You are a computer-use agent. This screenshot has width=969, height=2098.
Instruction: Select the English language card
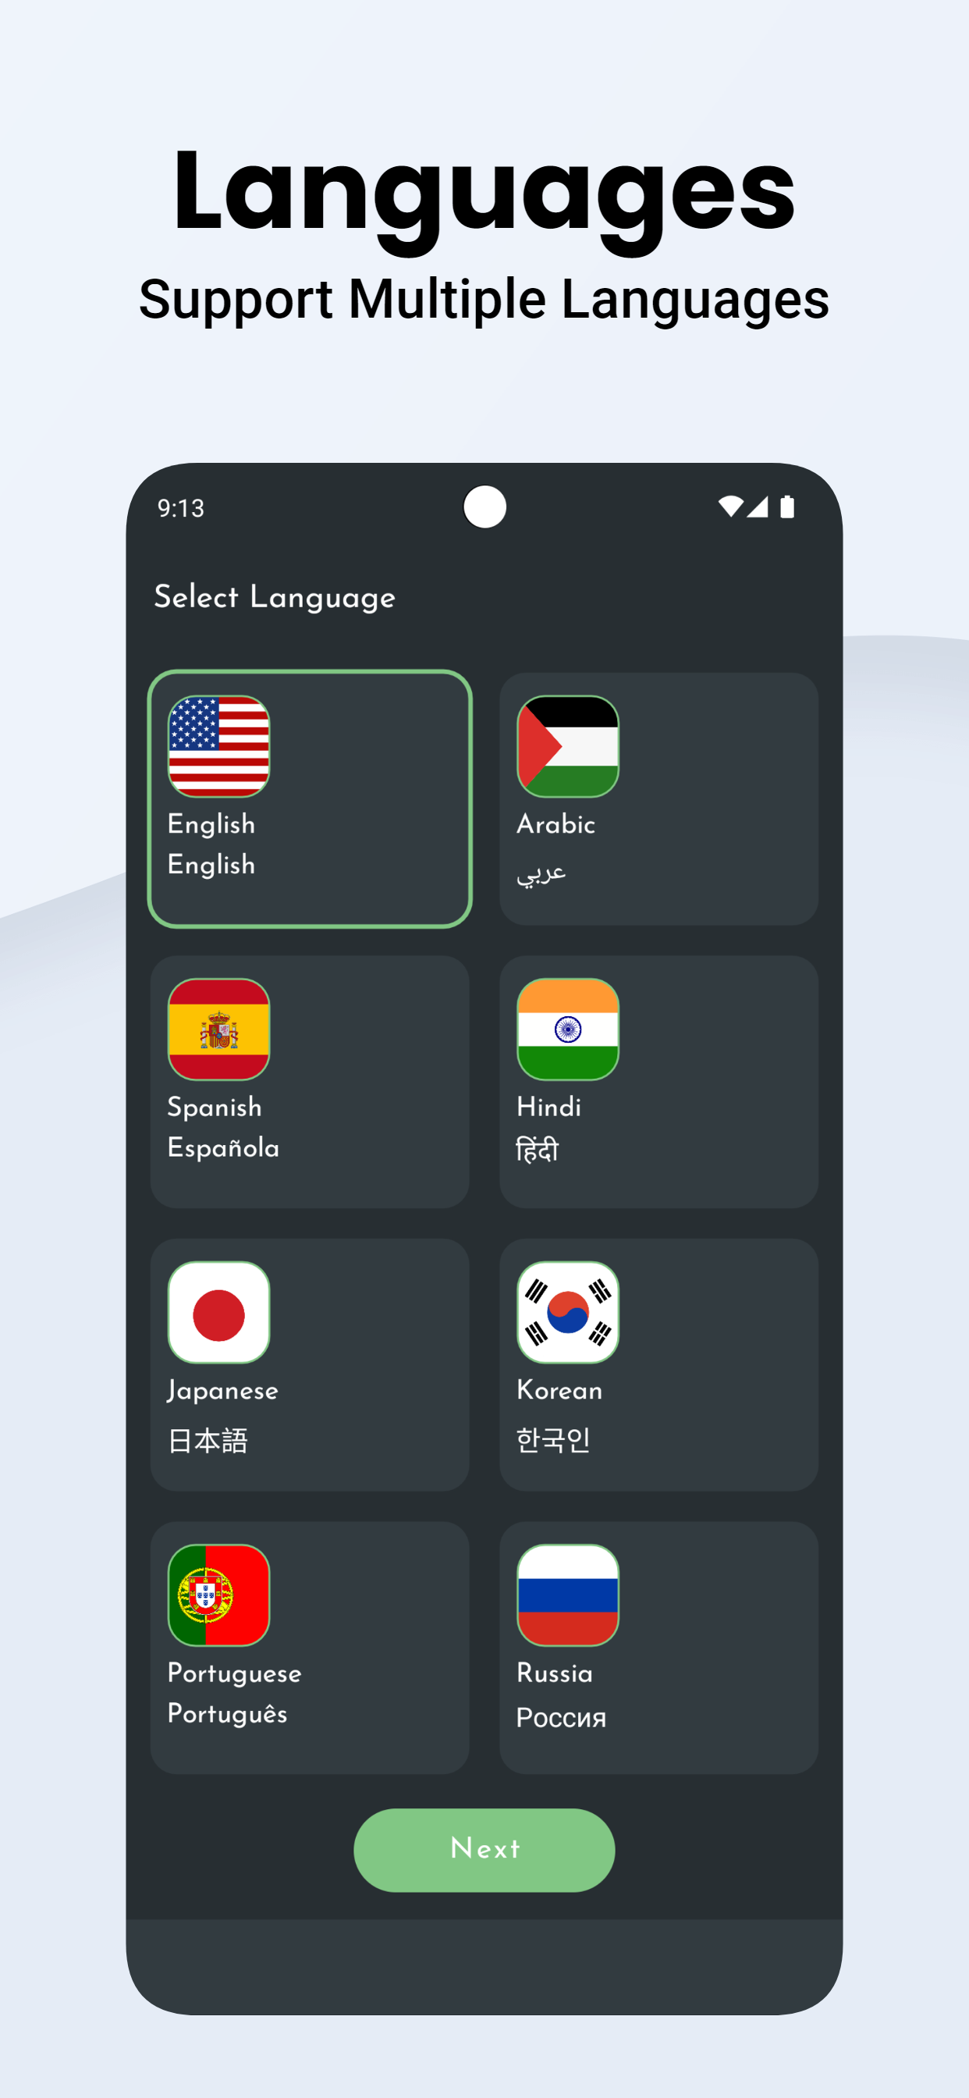tap(310, 799)
